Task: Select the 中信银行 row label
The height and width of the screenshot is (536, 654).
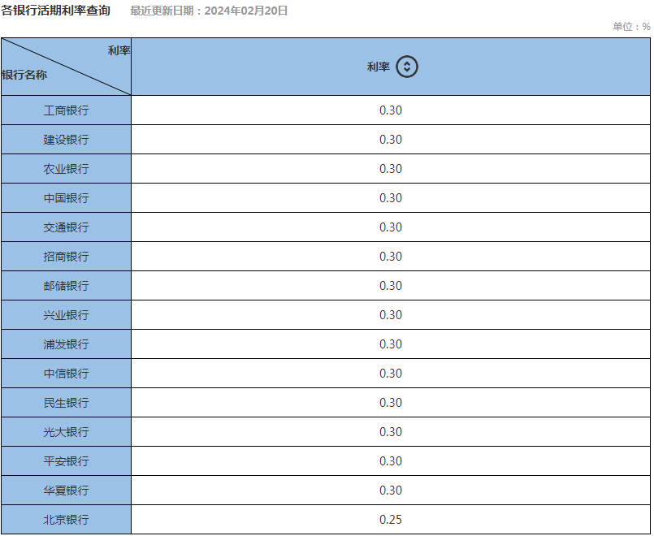Action: coord(66,374)
